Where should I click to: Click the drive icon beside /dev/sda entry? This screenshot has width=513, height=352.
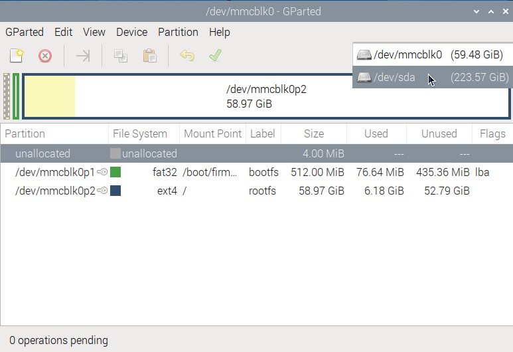(364, 77)
